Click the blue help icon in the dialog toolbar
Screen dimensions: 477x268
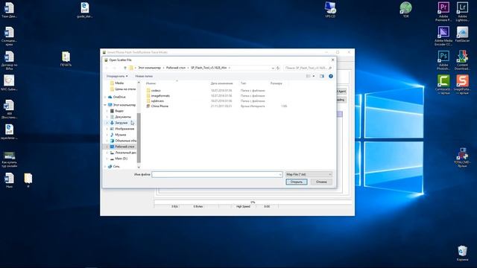pyautogui.click(x=331, y=76)
